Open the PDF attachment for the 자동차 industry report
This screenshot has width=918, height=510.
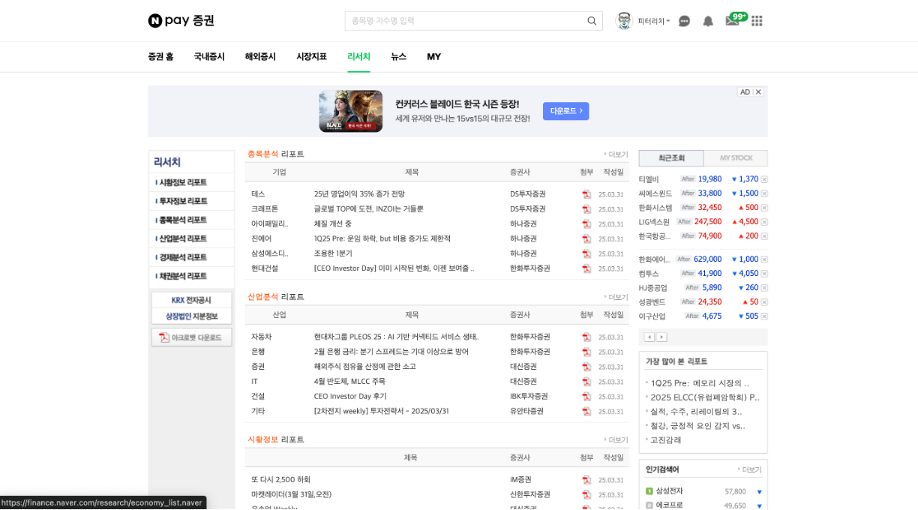pyautogui.click(x=585, y=337)
